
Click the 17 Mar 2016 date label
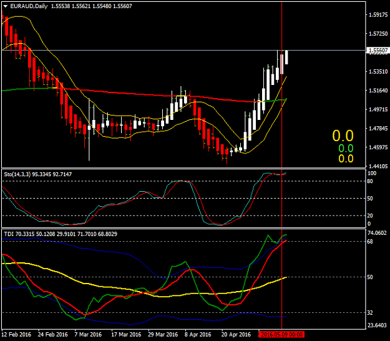pos(126,335)
